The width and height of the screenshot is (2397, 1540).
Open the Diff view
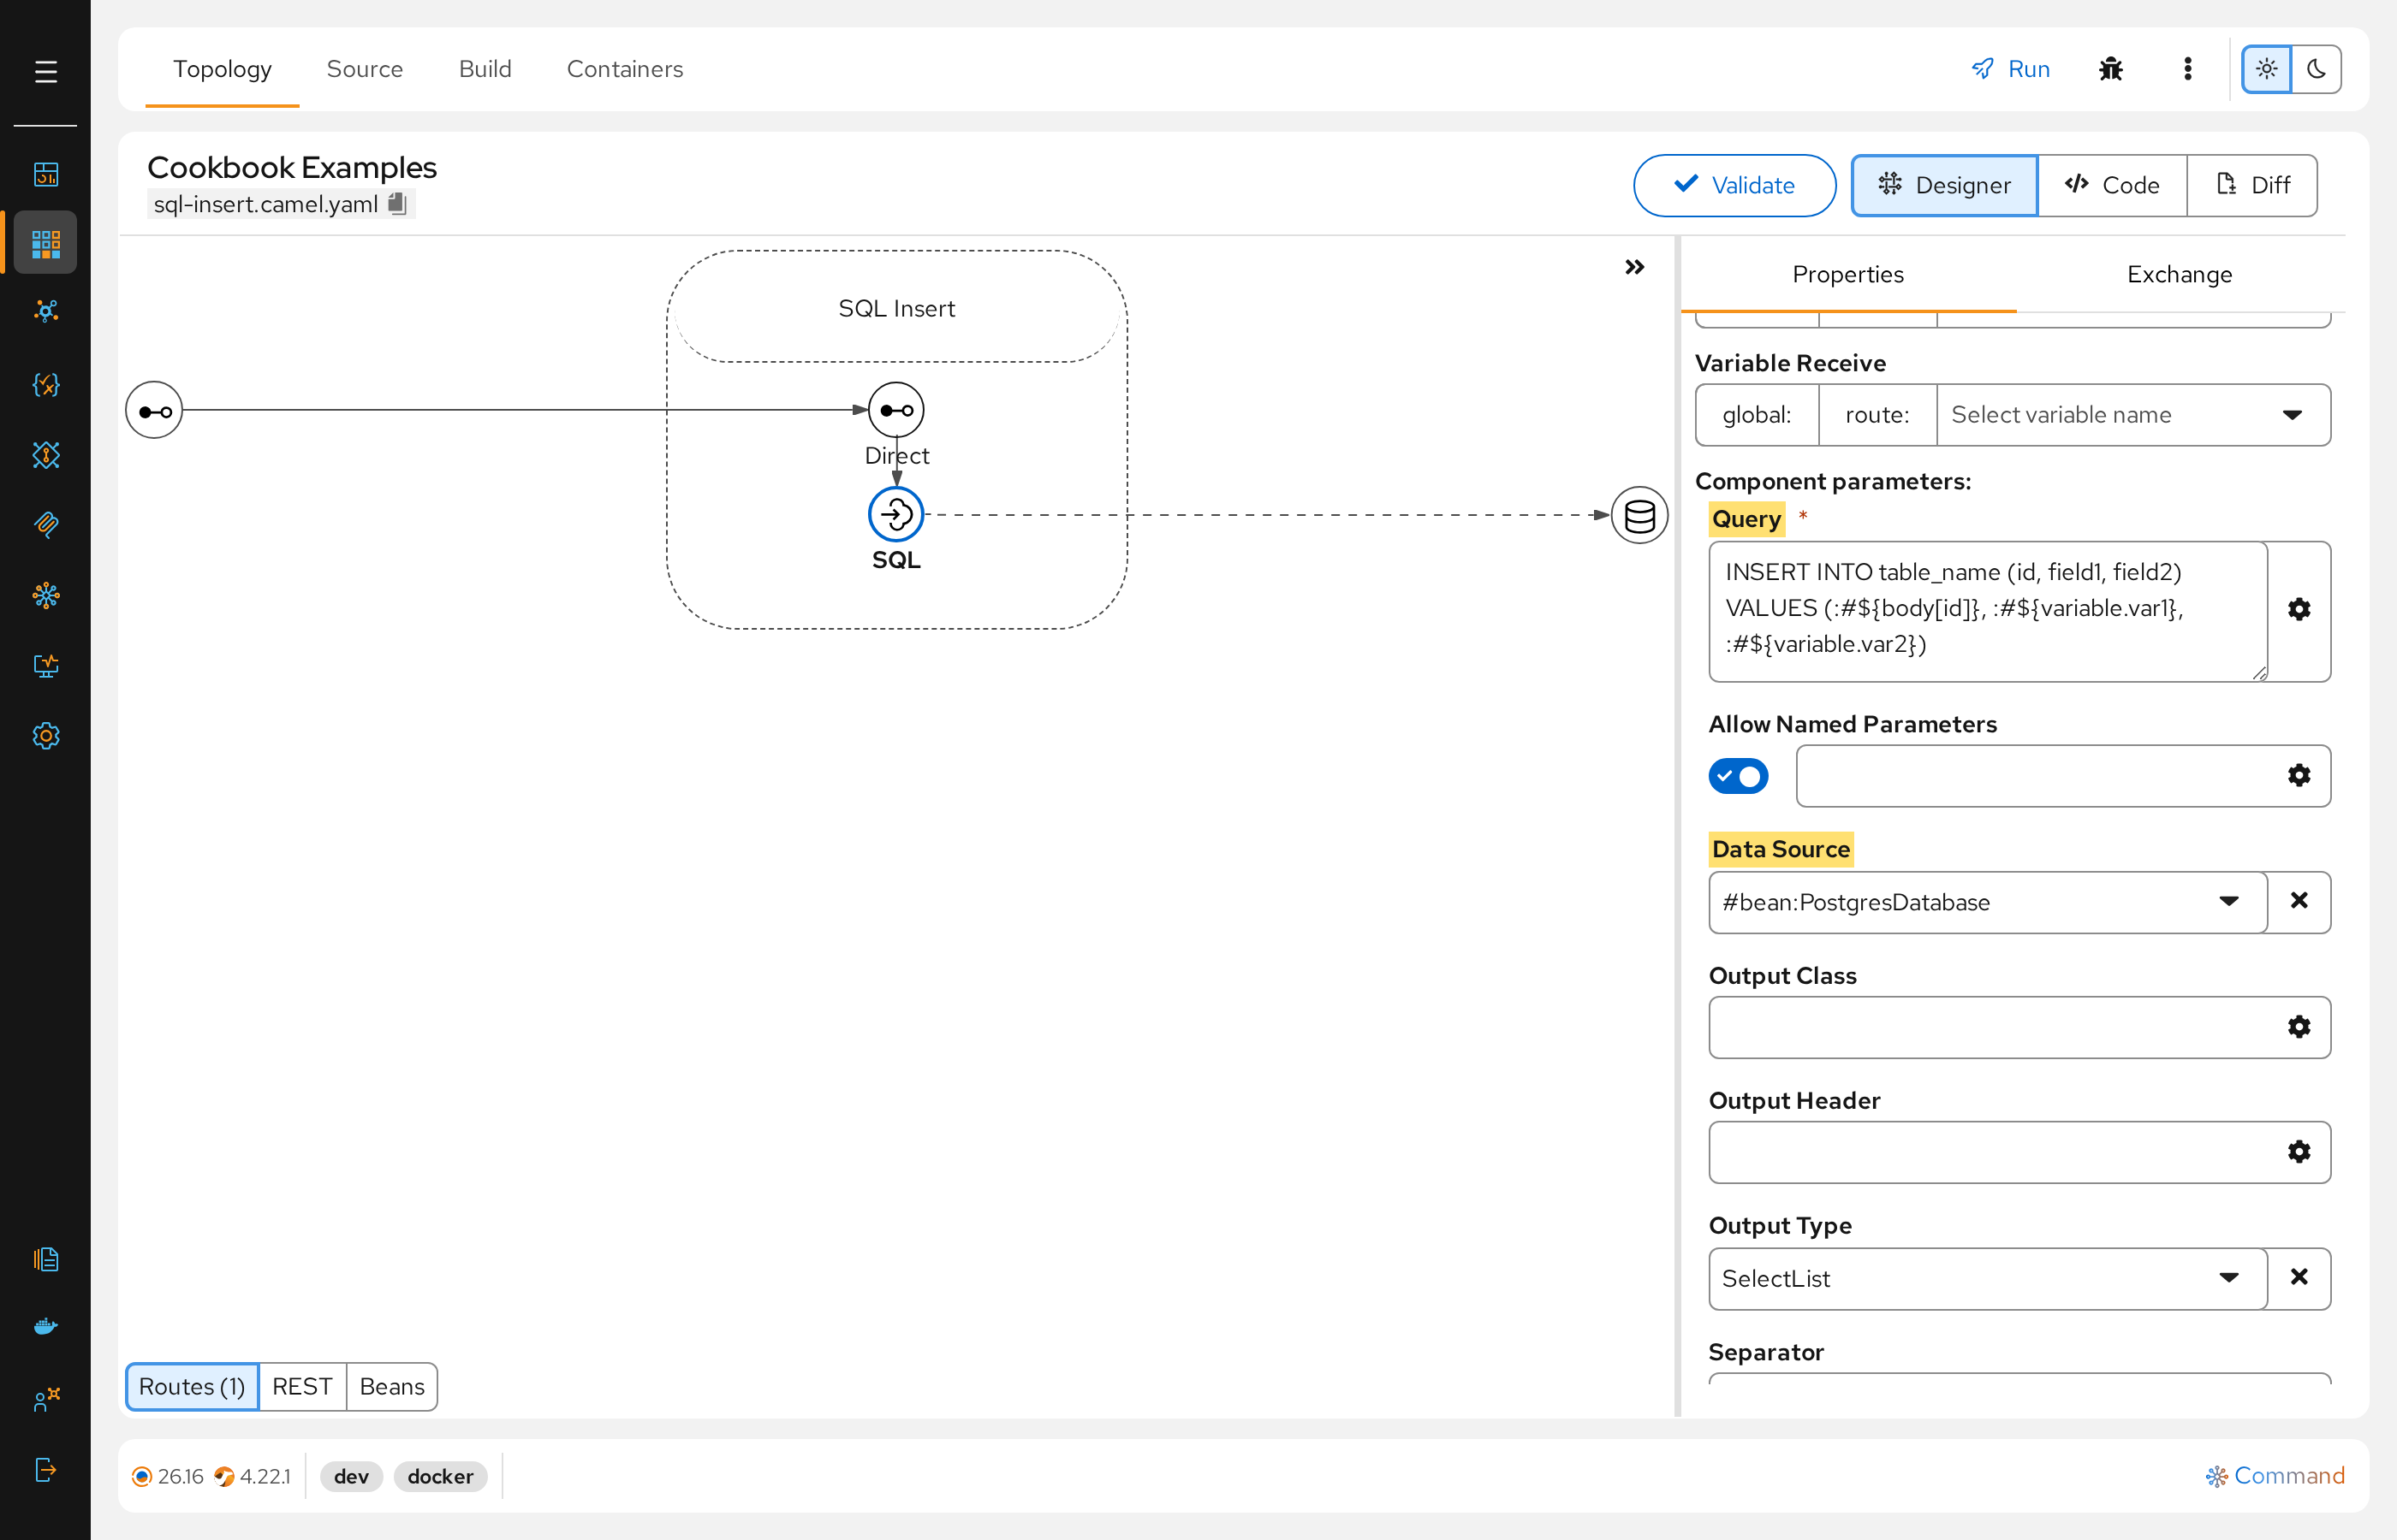coord(2252,185)
